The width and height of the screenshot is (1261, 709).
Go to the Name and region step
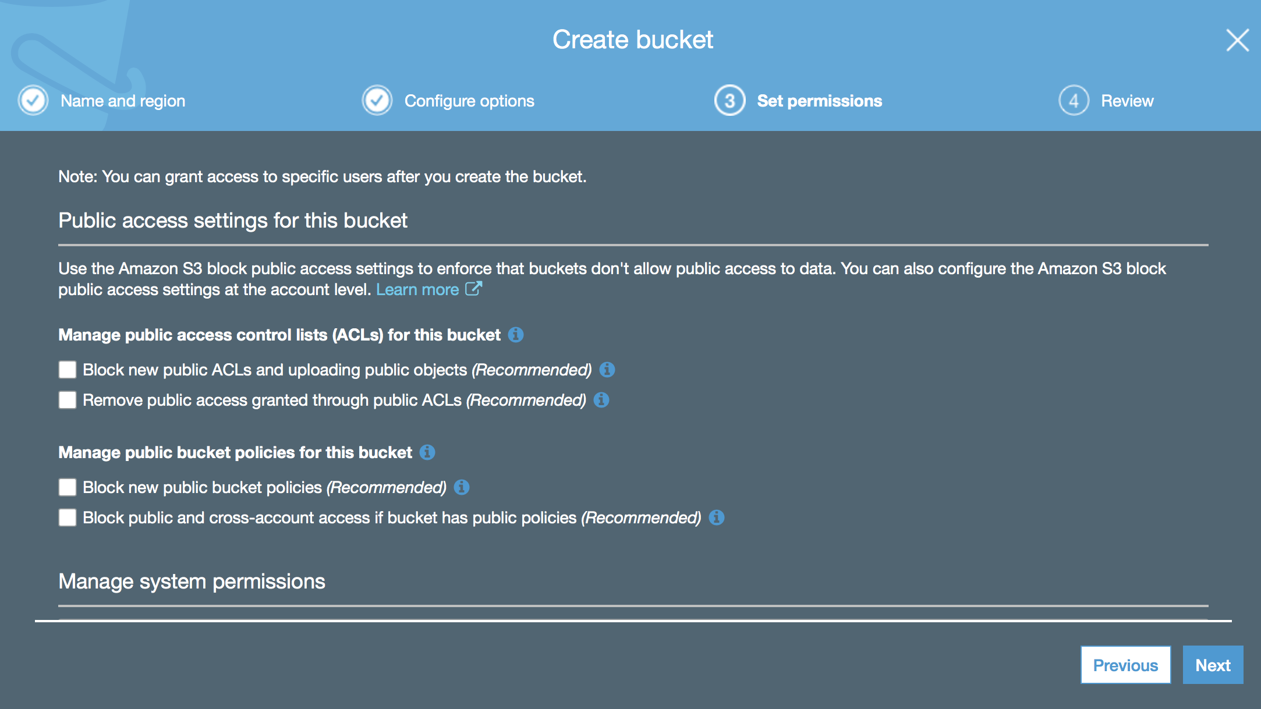point(123,101)
